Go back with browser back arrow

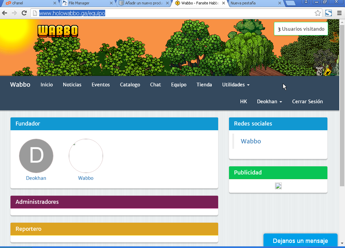[5, 13]
